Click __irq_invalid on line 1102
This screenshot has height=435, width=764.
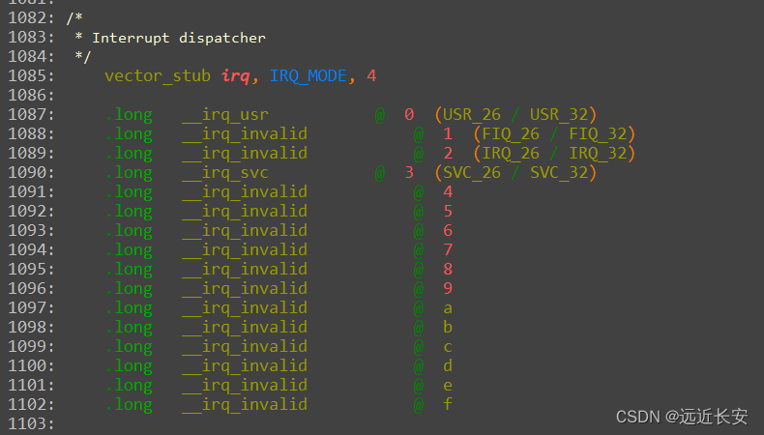pyautogui.click(x=245, y=404)
